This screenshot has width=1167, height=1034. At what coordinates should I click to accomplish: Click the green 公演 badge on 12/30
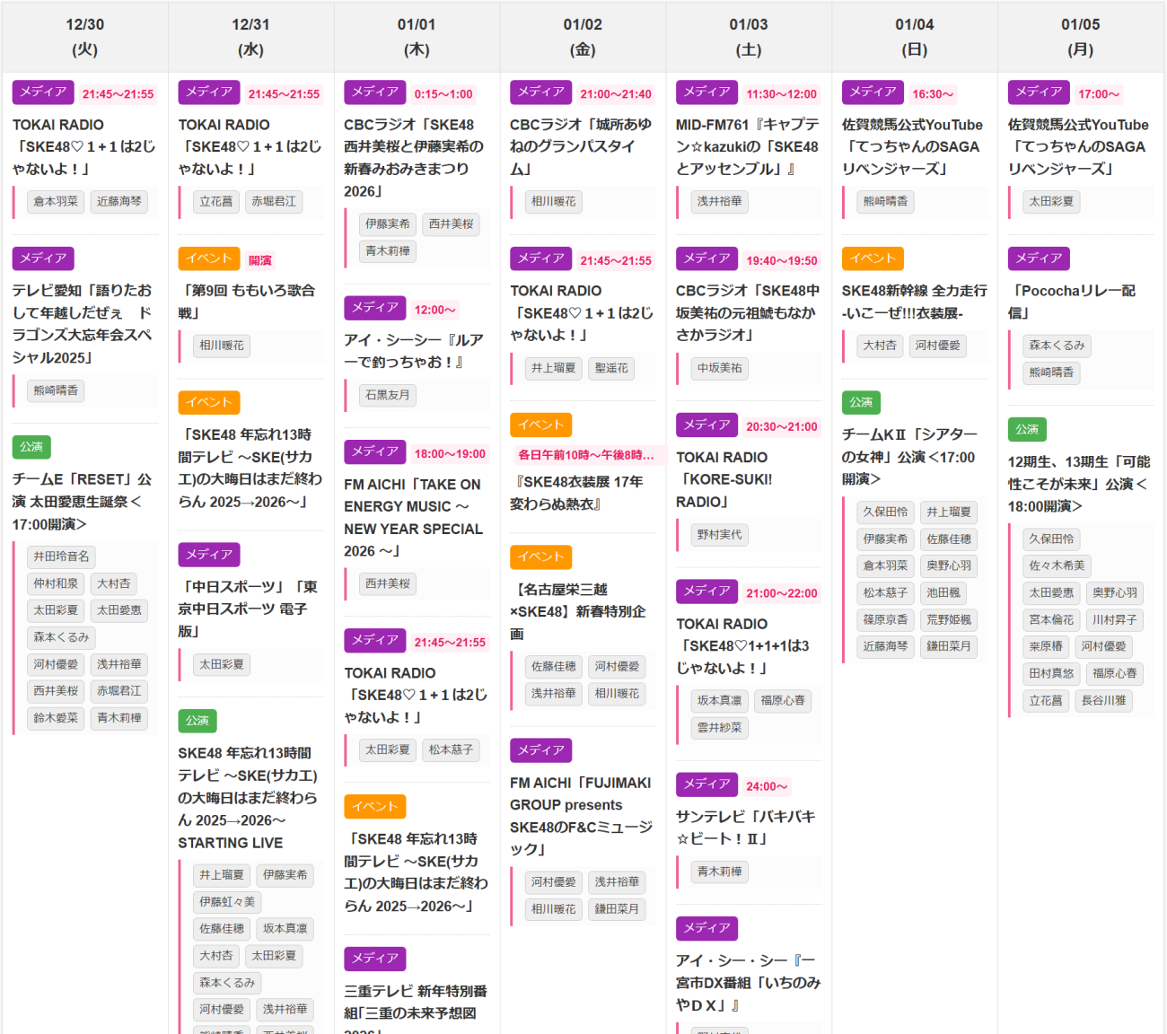(31, 447)
